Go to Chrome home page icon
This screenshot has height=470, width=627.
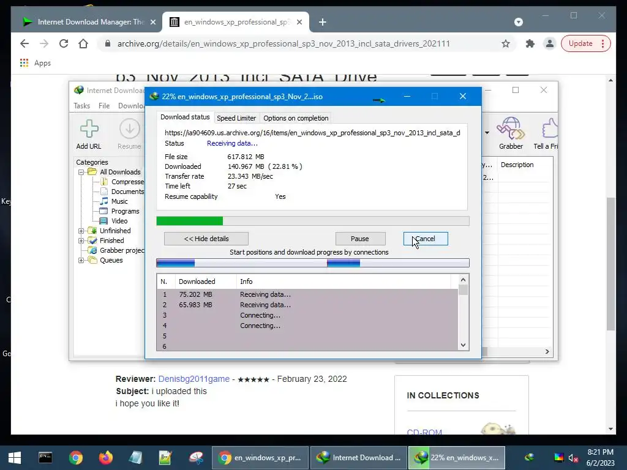(83, 43)
